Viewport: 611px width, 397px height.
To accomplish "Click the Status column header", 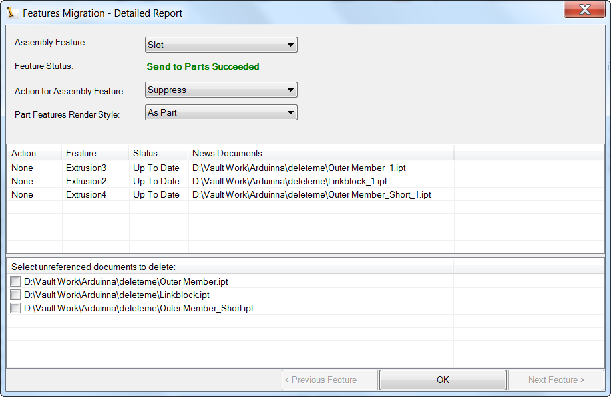I will [146, 153].
